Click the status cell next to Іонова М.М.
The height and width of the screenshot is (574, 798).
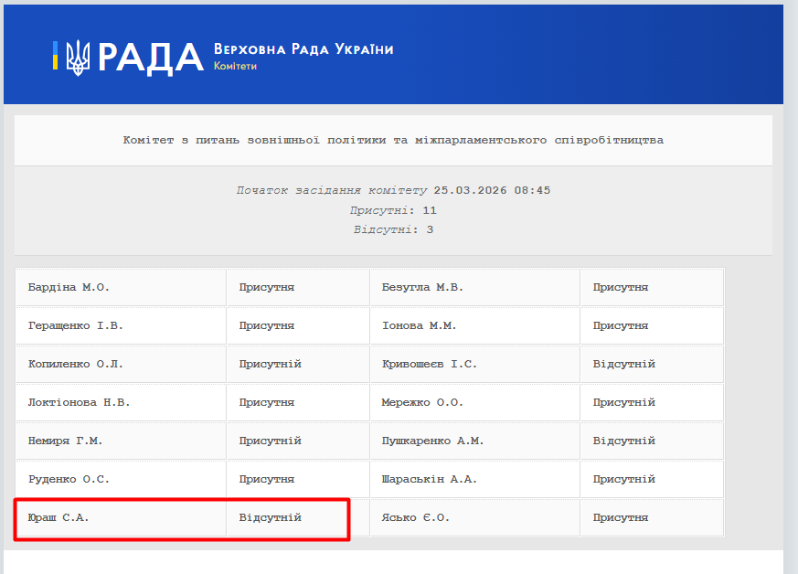click(x=652, y=325)
